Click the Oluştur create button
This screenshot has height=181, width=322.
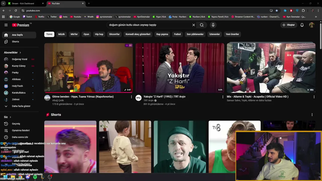(289, 25)
